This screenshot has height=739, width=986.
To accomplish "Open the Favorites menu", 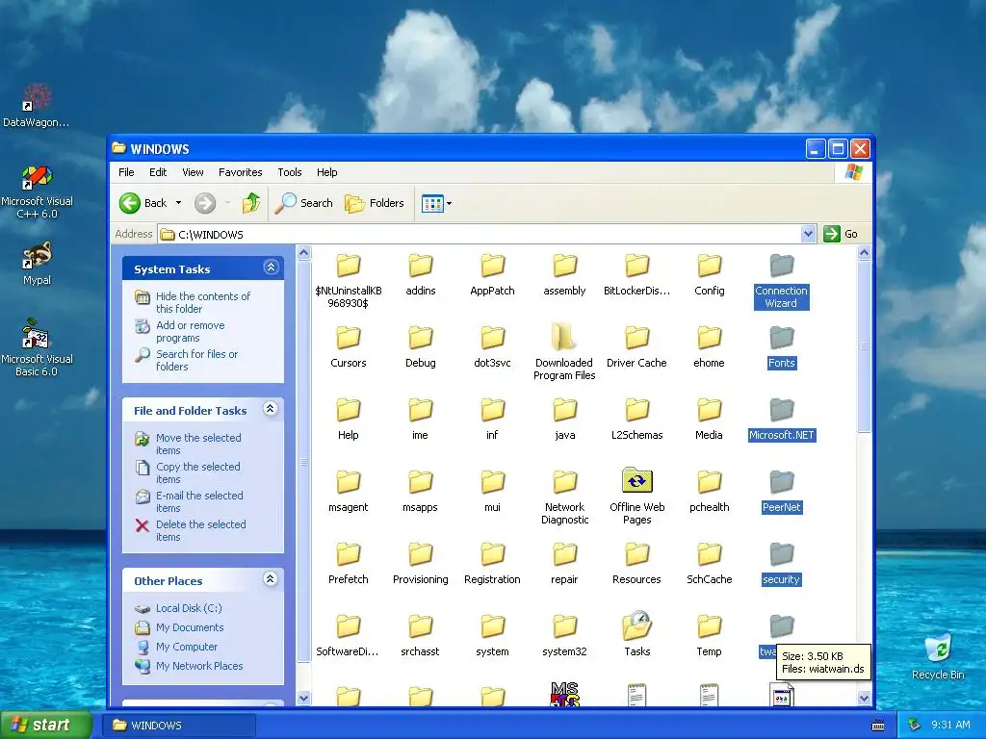I will (x=240, y=172).
